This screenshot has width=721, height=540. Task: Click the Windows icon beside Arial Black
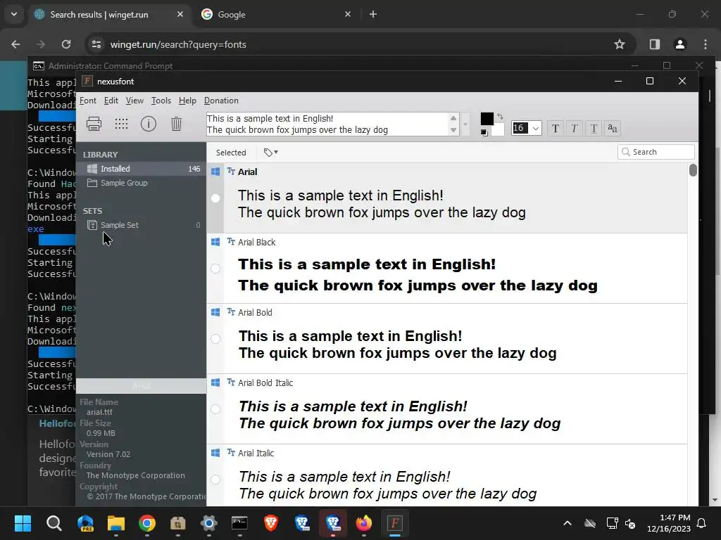[215, 242]
